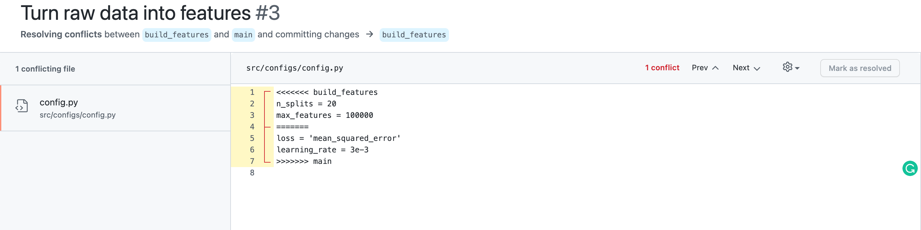Click the '1 conflicting file' sidebar heading
Viewport: 921px width, 230px height.
coord(45,69)
